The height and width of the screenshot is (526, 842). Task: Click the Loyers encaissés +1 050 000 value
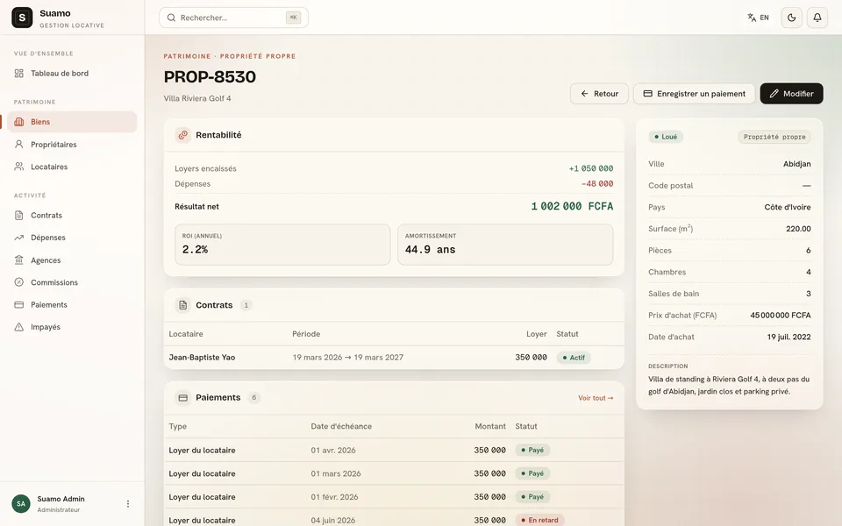[x=590, y=168]
